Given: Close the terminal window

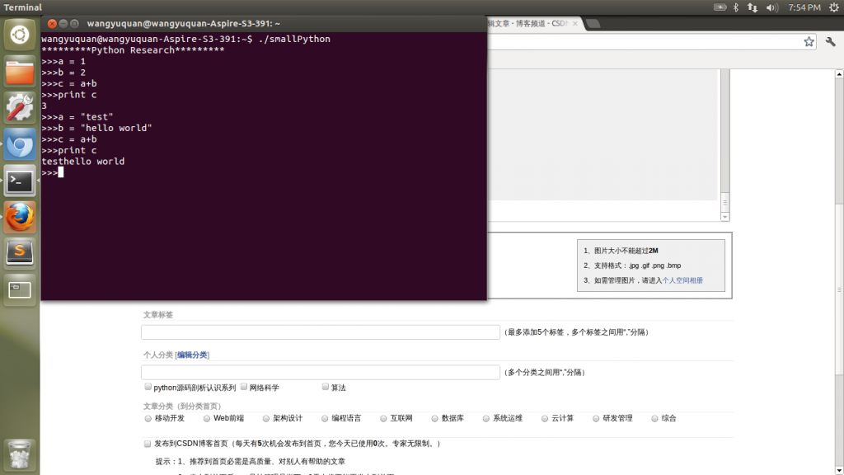Looking at the screenshot, I should [x=52, y=24].
